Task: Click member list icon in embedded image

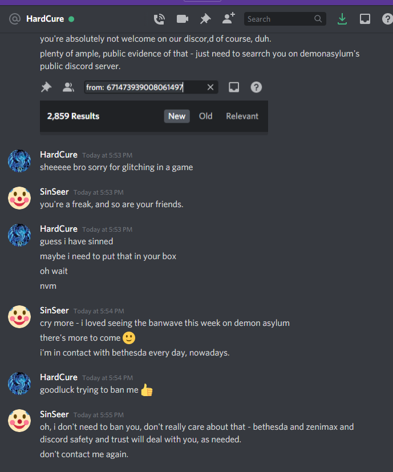Action: (x=68, y=87)
